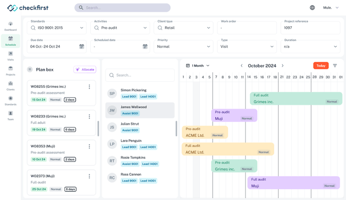This screenshot has width=346, height=200.
Task: Click the Due date calendar icon
Action: pyautogui.click(x=82, y=47)
